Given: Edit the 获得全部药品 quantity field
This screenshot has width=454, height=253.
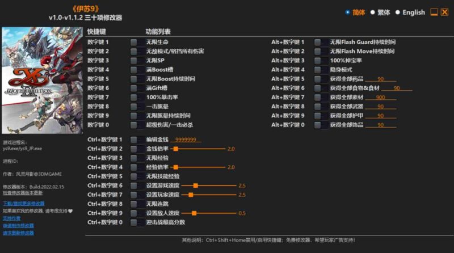Looking at the screenshot, I should [x=381, y=79].
